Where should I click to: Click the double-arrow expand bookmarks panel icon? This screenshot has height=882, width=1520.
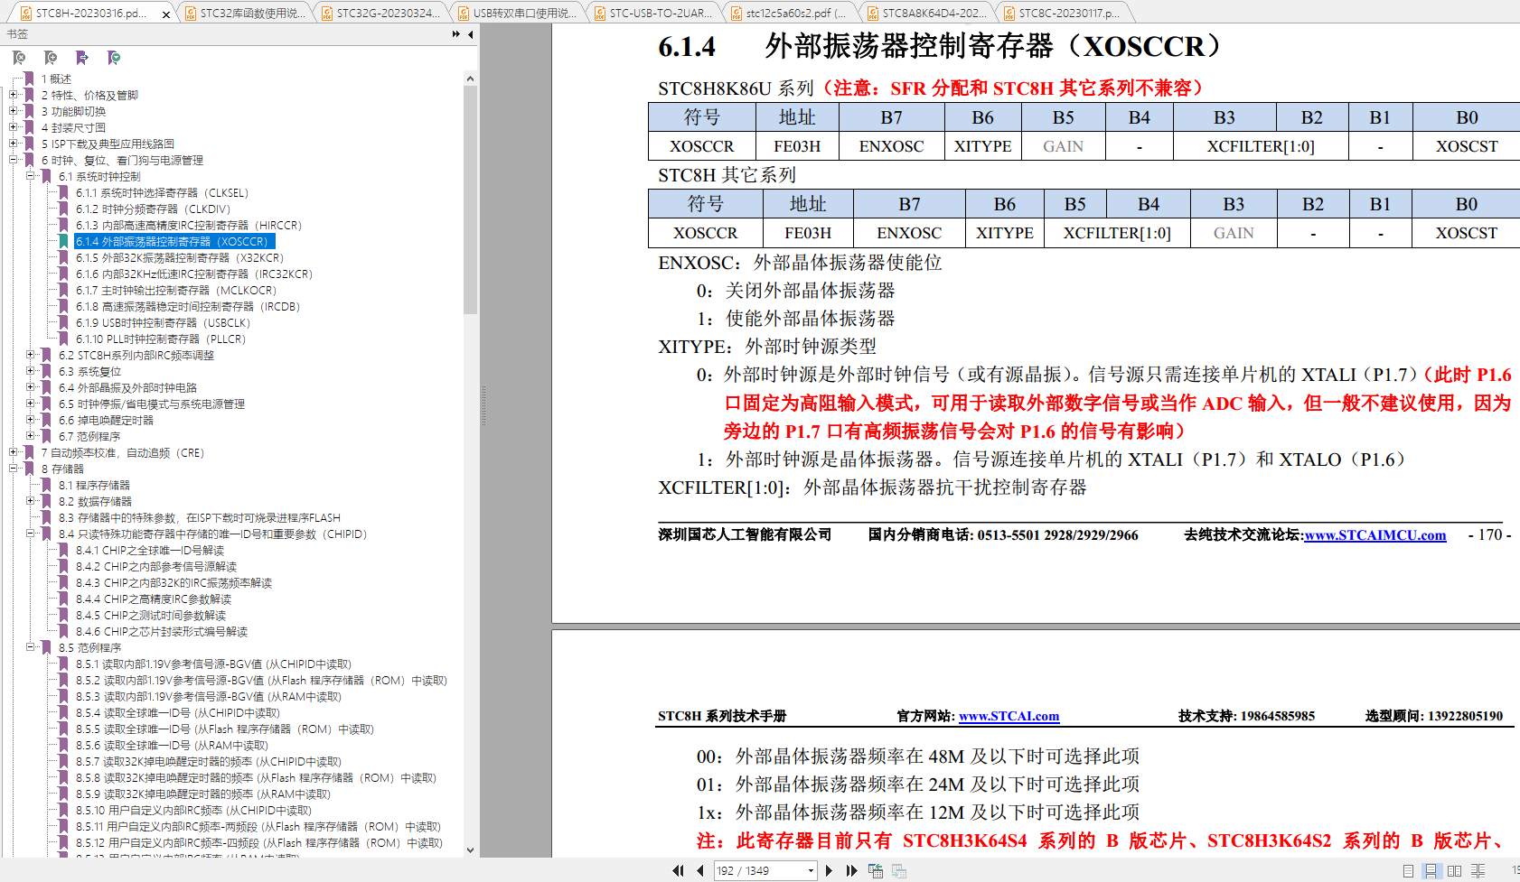(456, 34)
